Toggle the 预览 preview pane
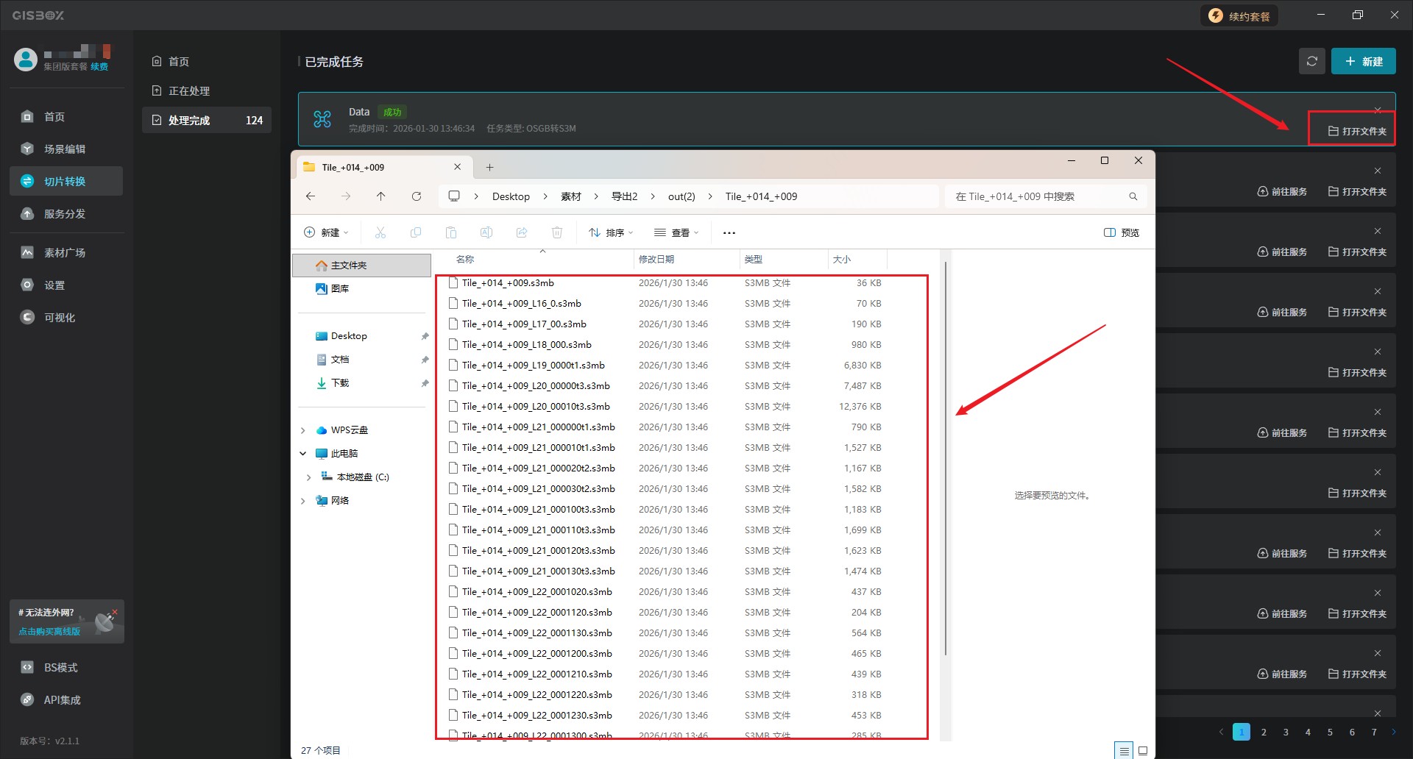The width and height of the screenshot is (1413, 759). coord(1122,233)
